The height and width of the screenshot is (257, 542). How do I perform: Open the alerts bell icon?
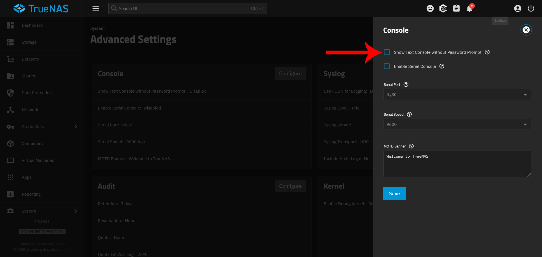pyautogui.click(x=469, y=8)
